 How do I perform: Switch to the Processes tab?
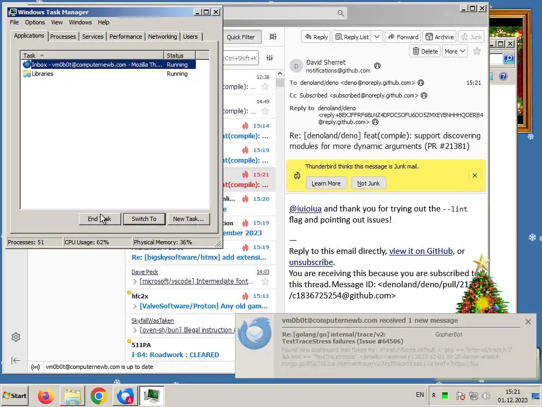click(63, 37)
